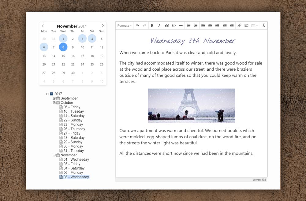This screenshot has width=306, height=201.
Task: Click the Eiffel Tower snow image
Action: [x=192, y=106]
